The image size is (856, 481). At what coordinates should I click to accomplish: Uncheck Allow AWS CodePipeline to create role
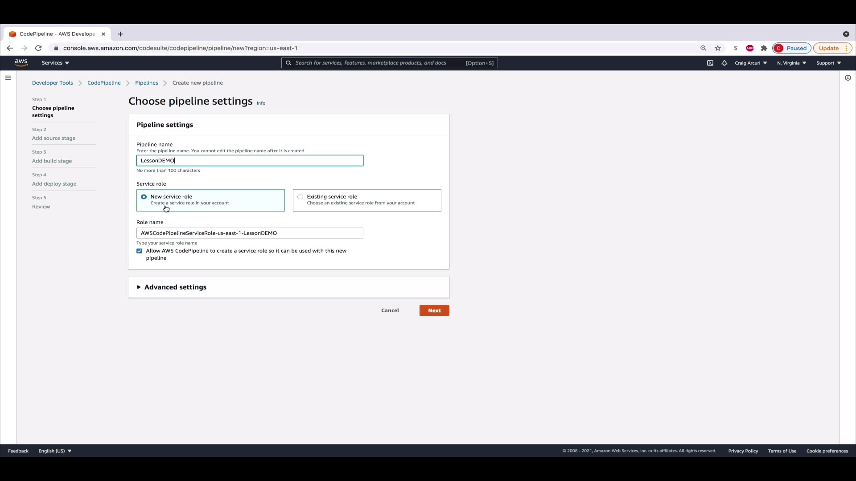[x=140, y=251]
